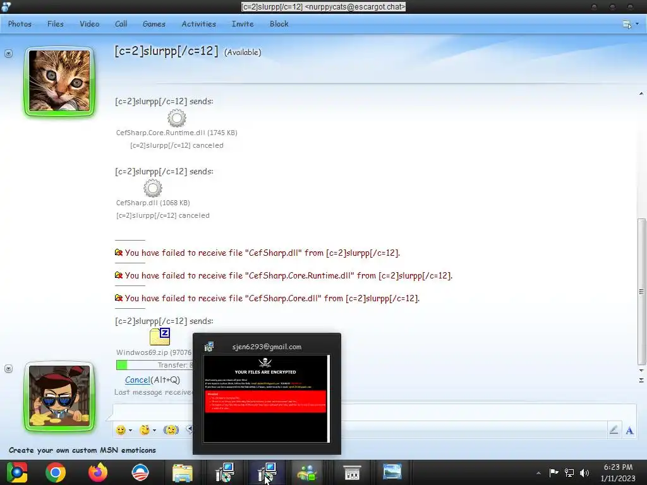This screenshot has width=647, height=485.
Task: Click your own cartoon display picture
Action: pyautogui.click(x=59, y=397)
